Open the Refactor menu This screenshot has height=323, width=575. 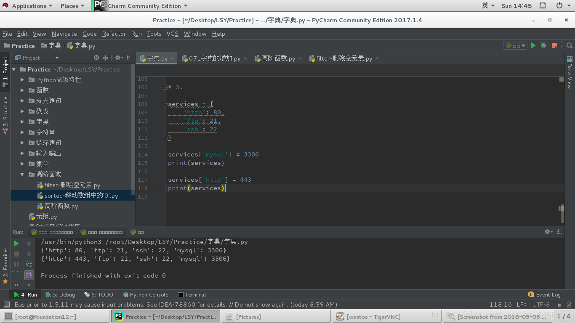tap(114, 34)
